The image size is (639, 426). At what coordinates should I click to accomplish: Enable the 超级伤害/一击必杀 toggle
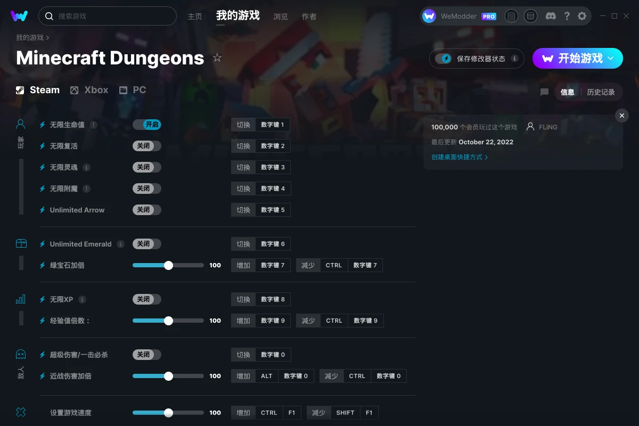point(147,355)
